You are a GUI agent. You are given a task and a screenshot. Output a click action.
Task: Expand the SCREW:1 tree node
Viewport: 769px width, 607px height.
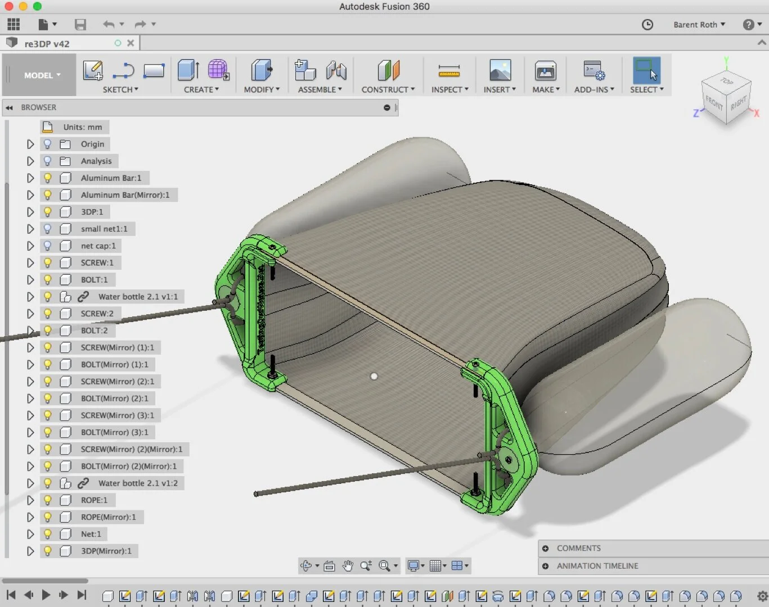click(30, 262)
